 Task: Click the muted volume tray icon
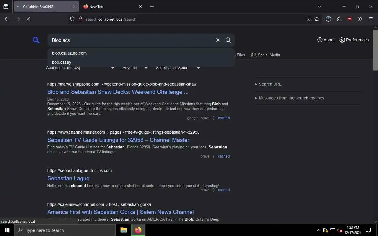click(340, 230)
